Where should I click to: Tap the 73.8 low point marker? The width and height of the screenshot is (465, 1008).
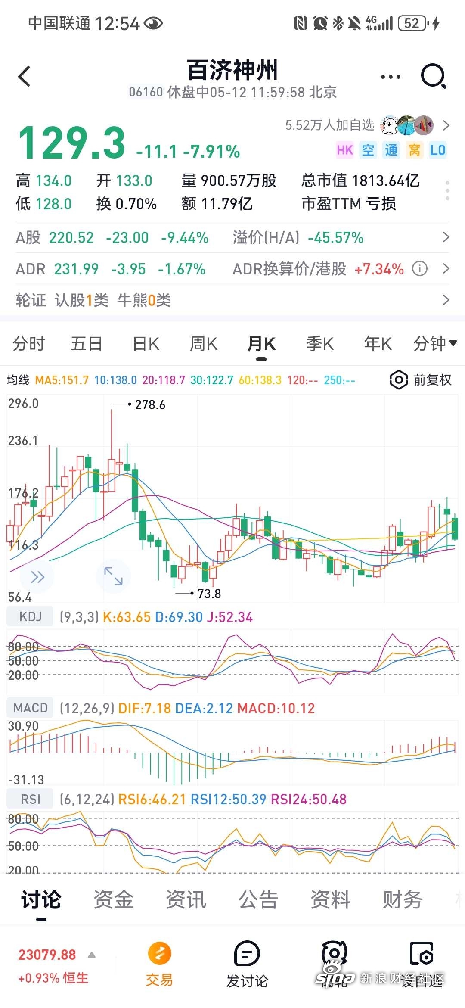pyautogui.click(x=209, y=594)
